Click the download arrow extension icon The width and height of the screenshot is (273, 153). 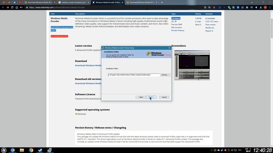(261, 8)
